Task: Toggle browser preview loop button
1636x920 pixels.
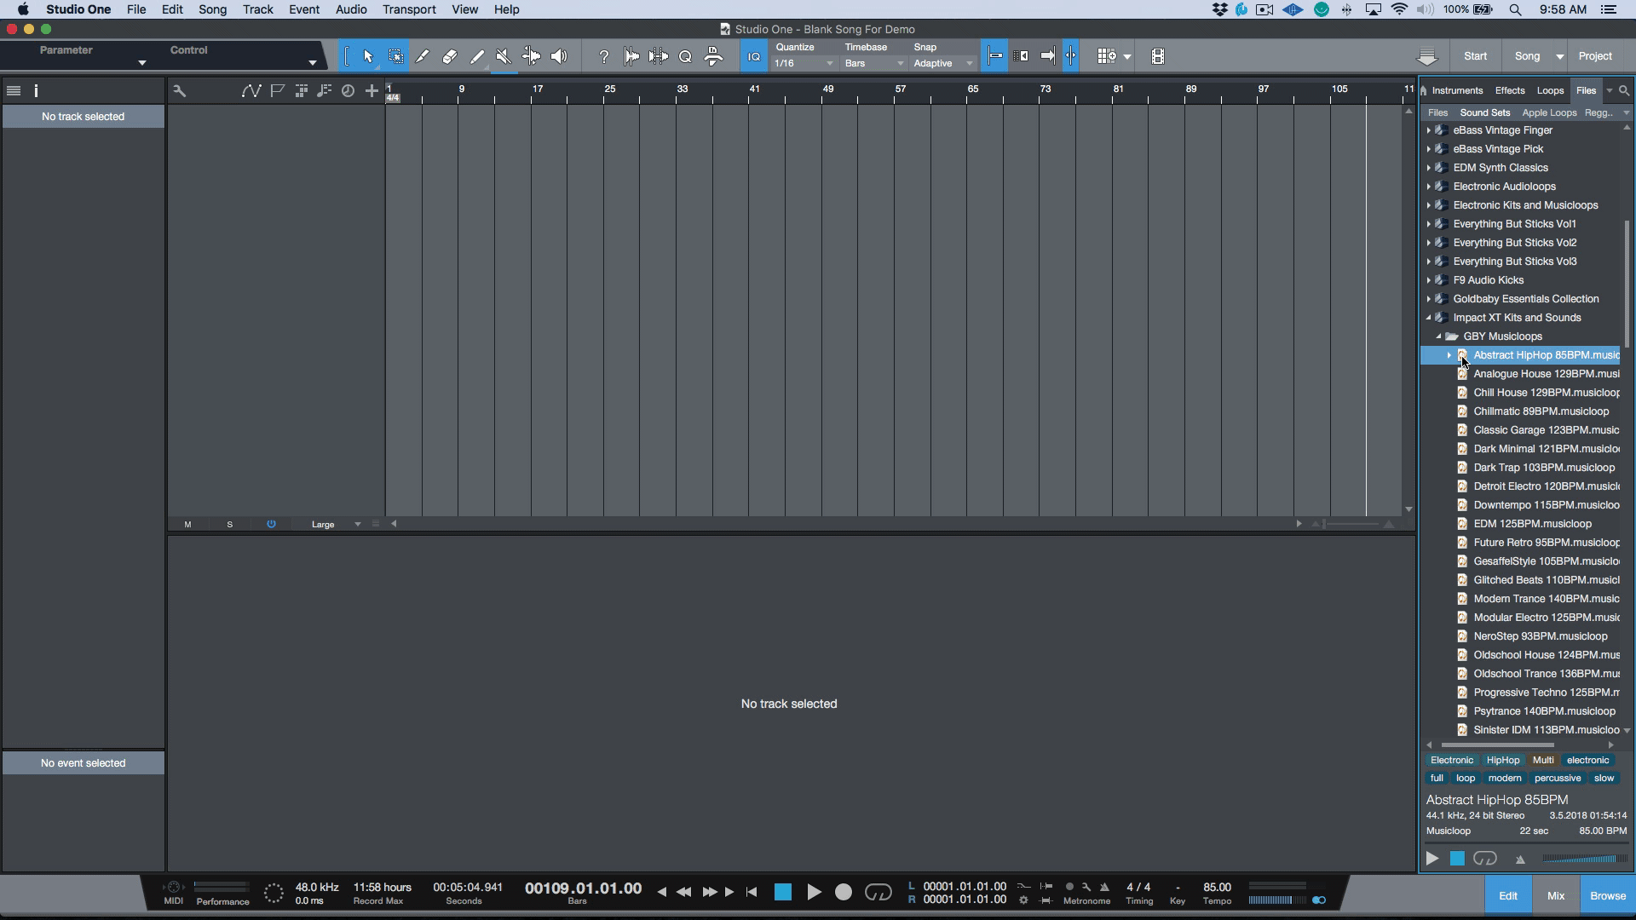Action: (1484, 859)
